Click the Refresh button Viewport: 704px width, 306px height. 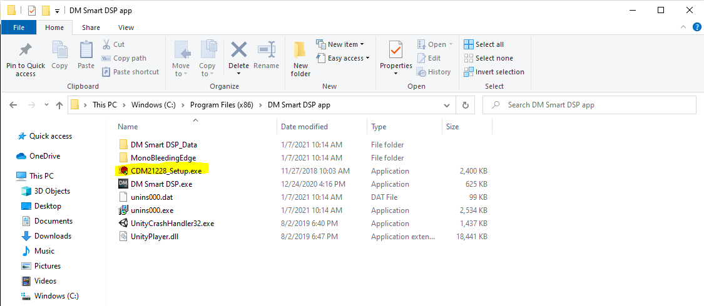coord(465,106)
